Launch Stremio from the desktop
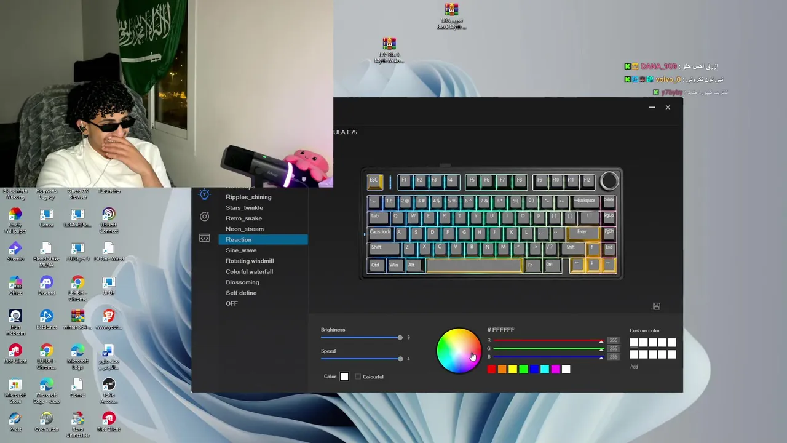 (x=15, y=252)
